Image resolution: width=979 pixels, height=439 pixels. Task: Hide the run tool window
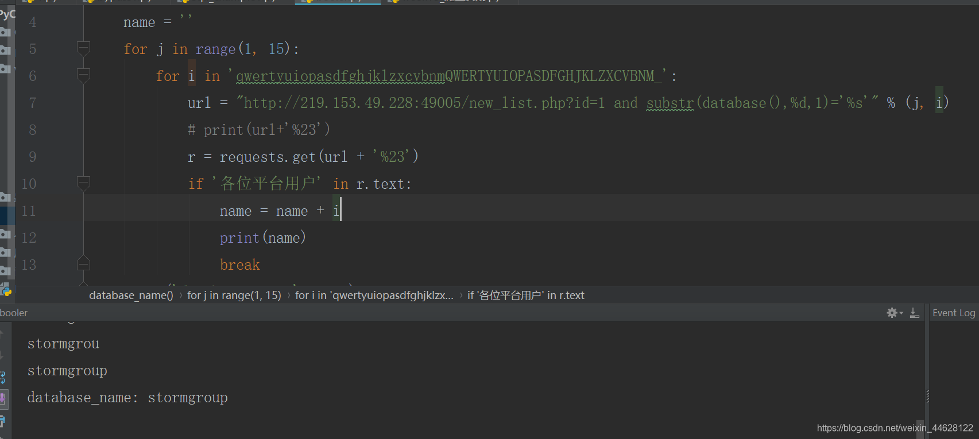pos(915,313)
